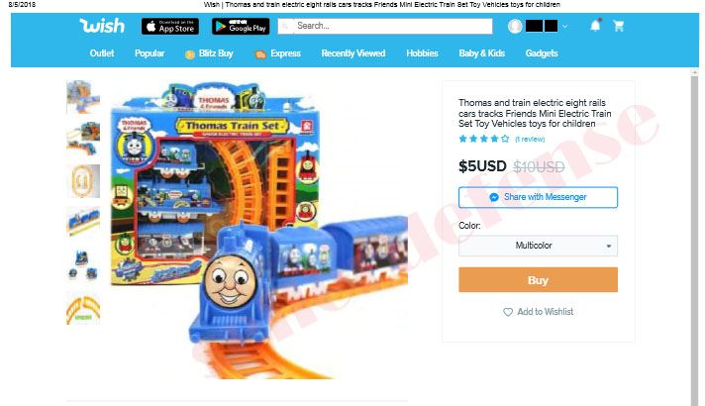Click the search magnifier icon

[285, 26]
